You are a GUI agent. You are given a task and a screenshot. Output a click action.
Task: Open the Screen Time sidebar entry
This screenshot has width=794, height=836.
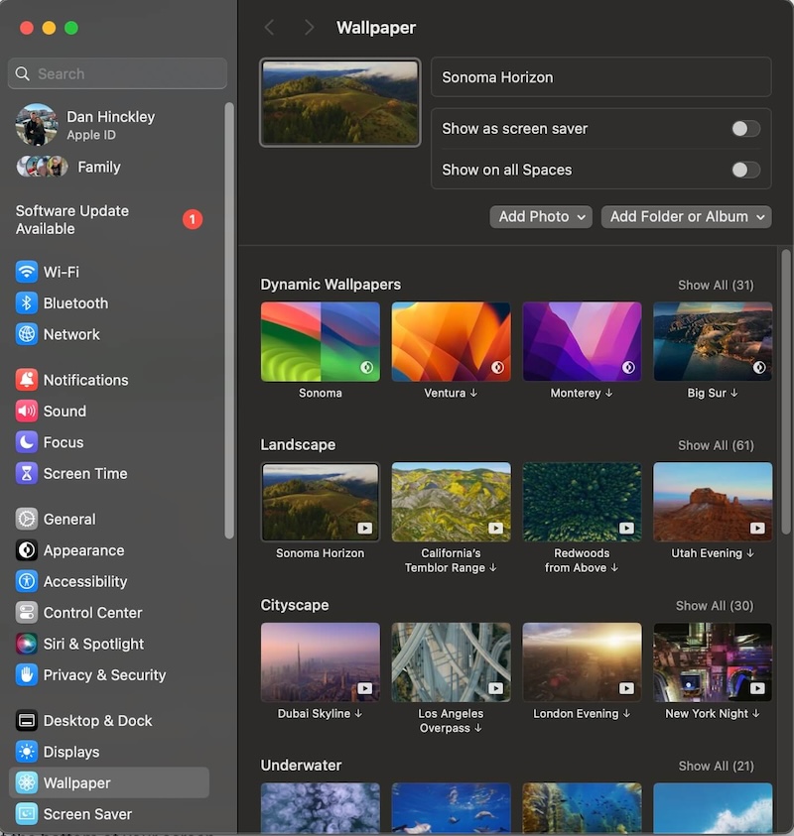coord(109,473)
